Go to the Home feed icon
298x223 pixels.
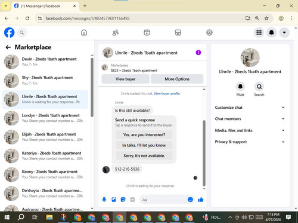coord(84,33)
